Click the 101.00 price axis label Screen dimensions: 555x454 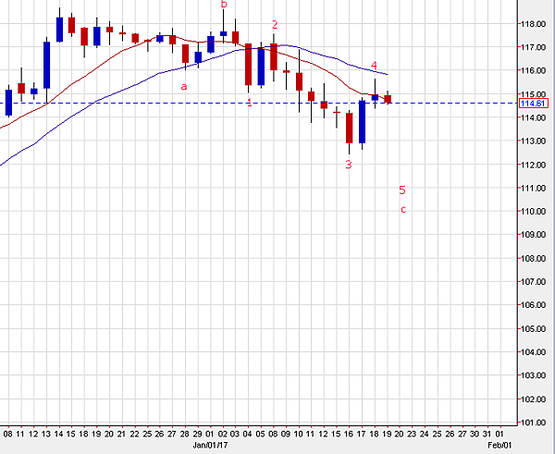click(x=533, y=423)
